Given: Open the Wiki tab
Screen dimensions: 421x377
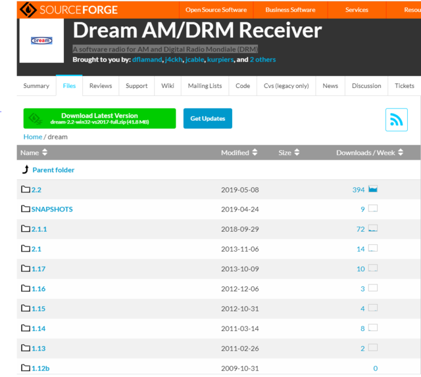Looking at the screenshot, I should 168,86.
